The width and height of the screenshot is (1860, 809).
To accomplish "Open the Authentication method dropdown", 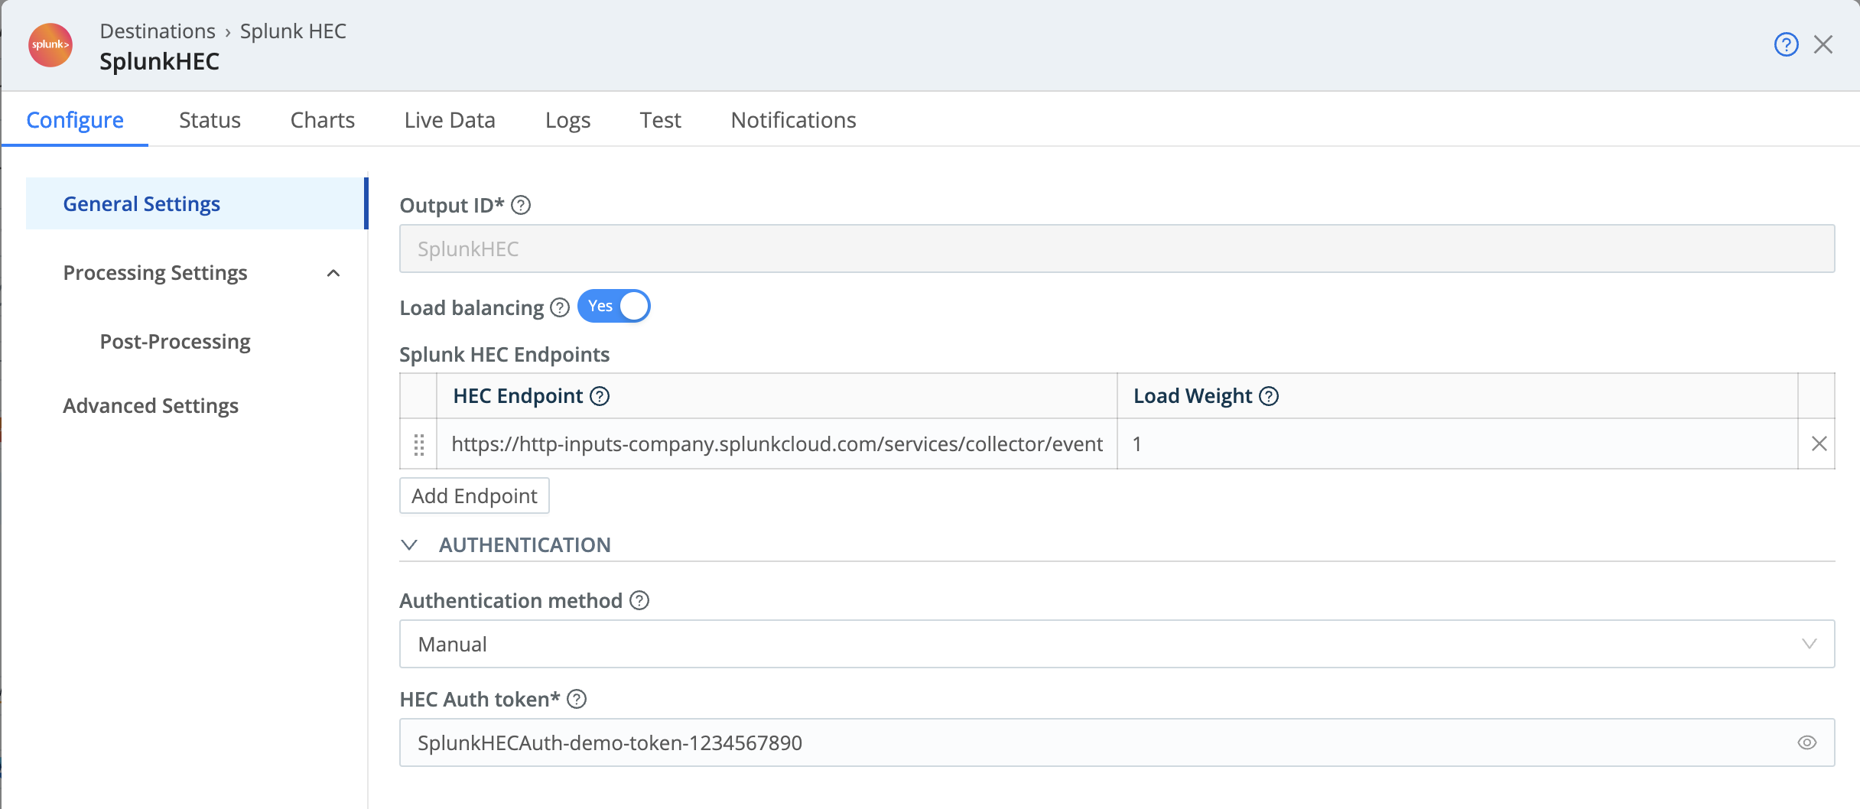I will tap(1810, 644).
